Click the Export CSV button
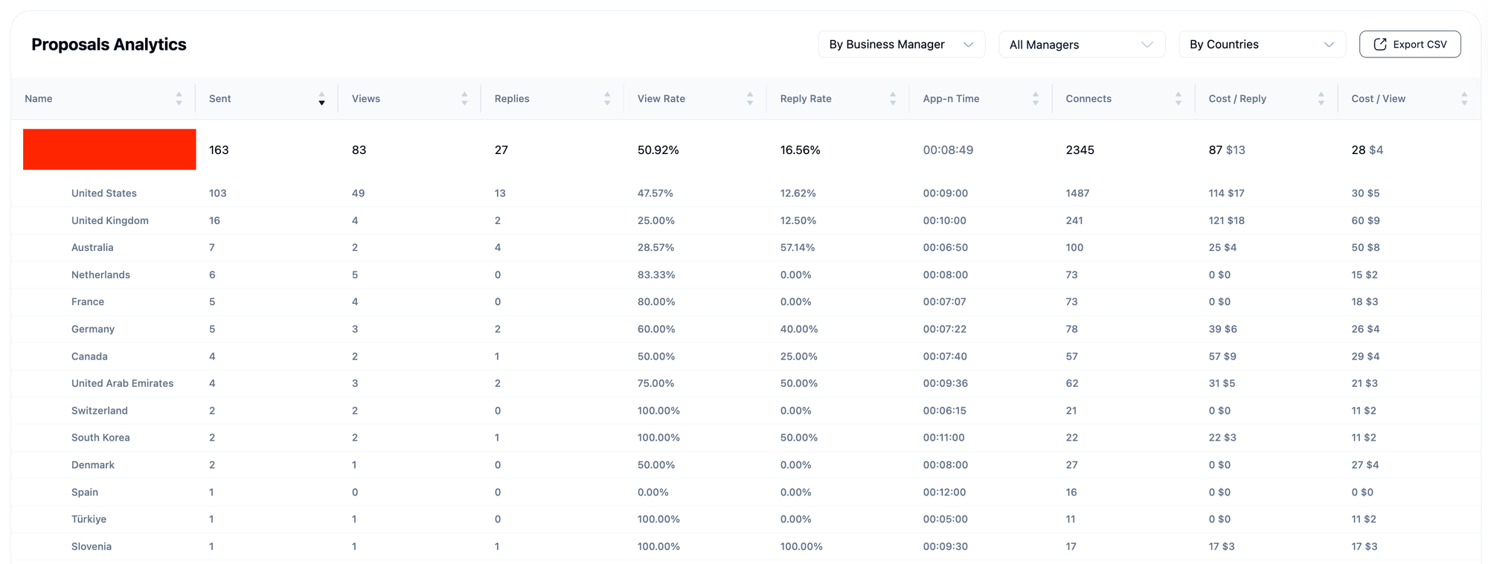Screen dimensions: 1488x564 [1410, 45]
